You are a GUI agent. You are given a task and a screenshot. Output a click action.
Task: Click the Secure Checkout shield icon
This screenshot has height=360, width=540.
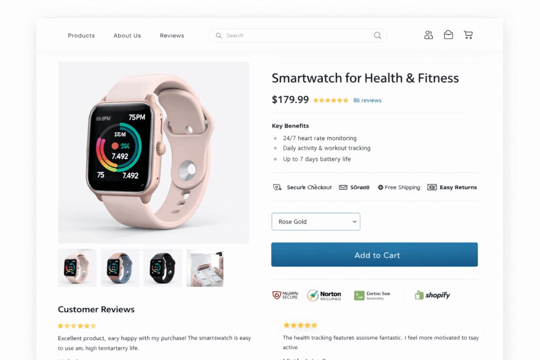(x=277, y=187)
